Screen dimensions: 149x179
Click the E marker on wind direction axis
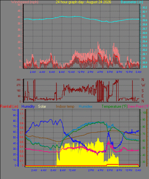coord(142,96)
